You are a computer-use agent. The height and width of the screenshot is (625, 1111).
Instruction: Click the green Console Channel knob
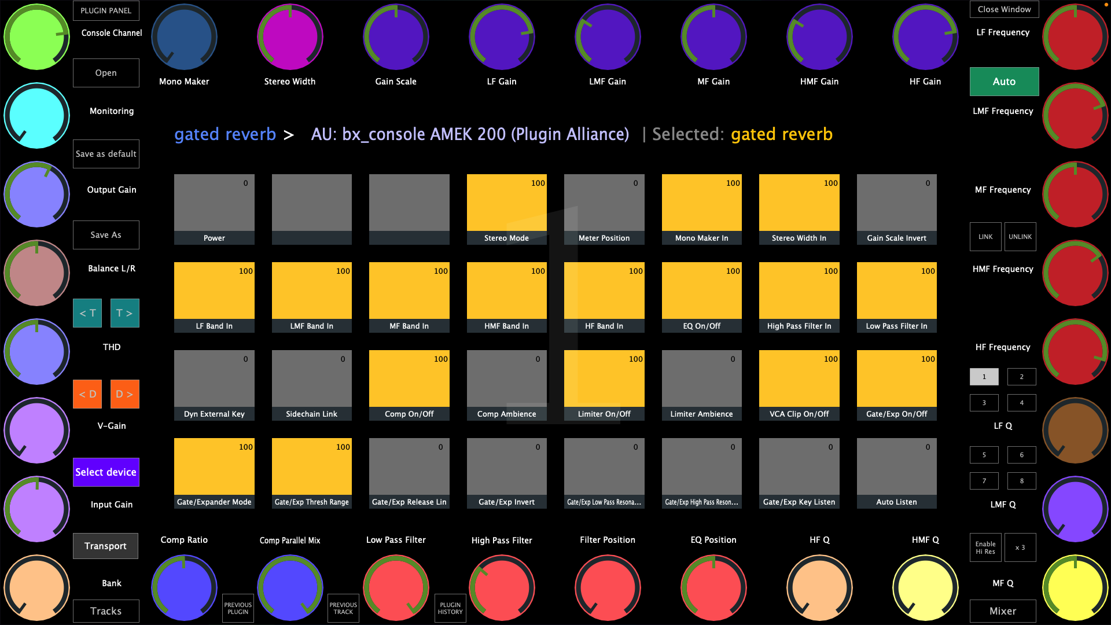(36, 37)
